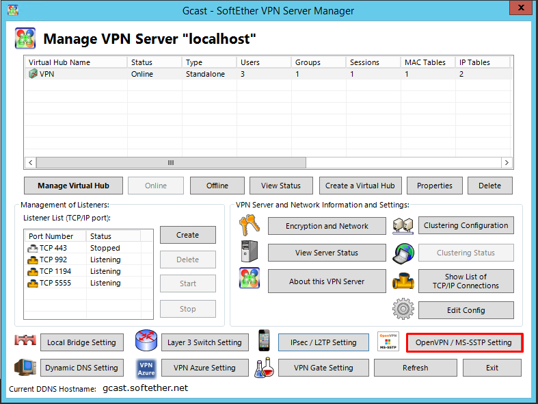The height and width of the screenshot is (404, 538).
Task: Click the View Status button
Action: (281, 186)
